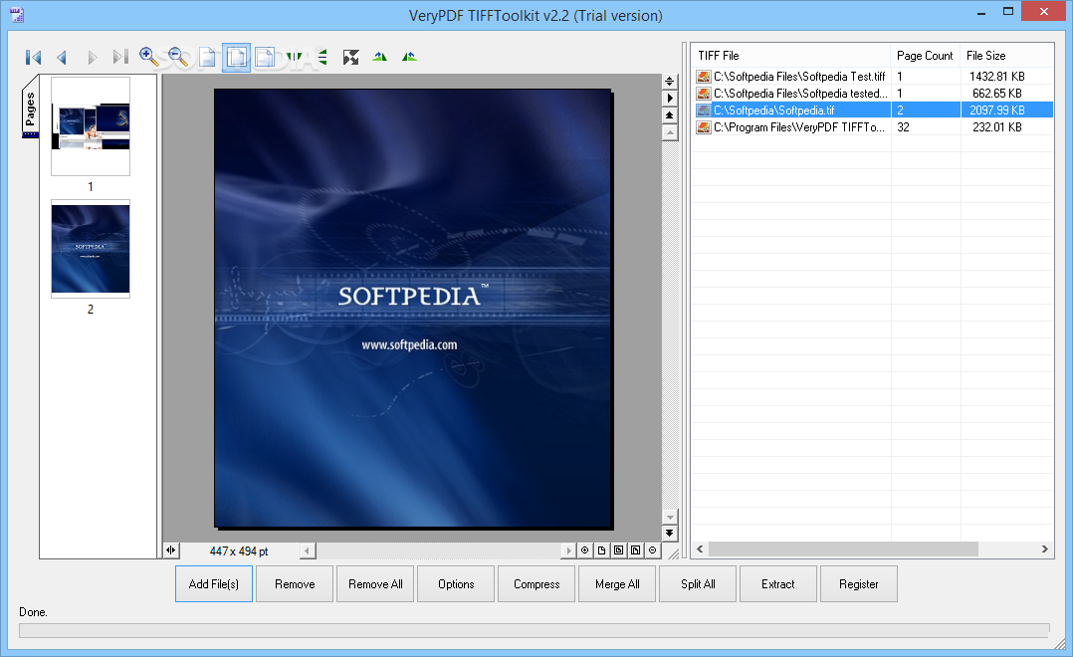Flip the image vertically
This screenshot has width=1073, height=657.
pos(322,58)
